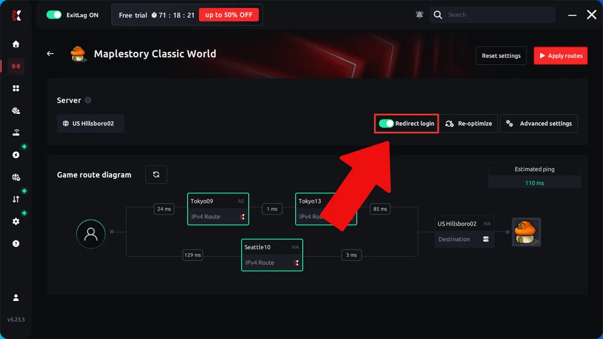
Task: Toggle the Redirect login switch
Action: click(x=386, y=123)
